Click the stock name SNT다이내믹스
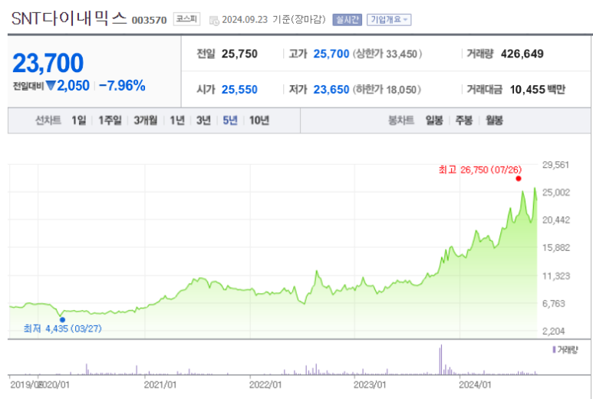Image resolution: width=593 pixels, height=399 pixels. [69, 18]
